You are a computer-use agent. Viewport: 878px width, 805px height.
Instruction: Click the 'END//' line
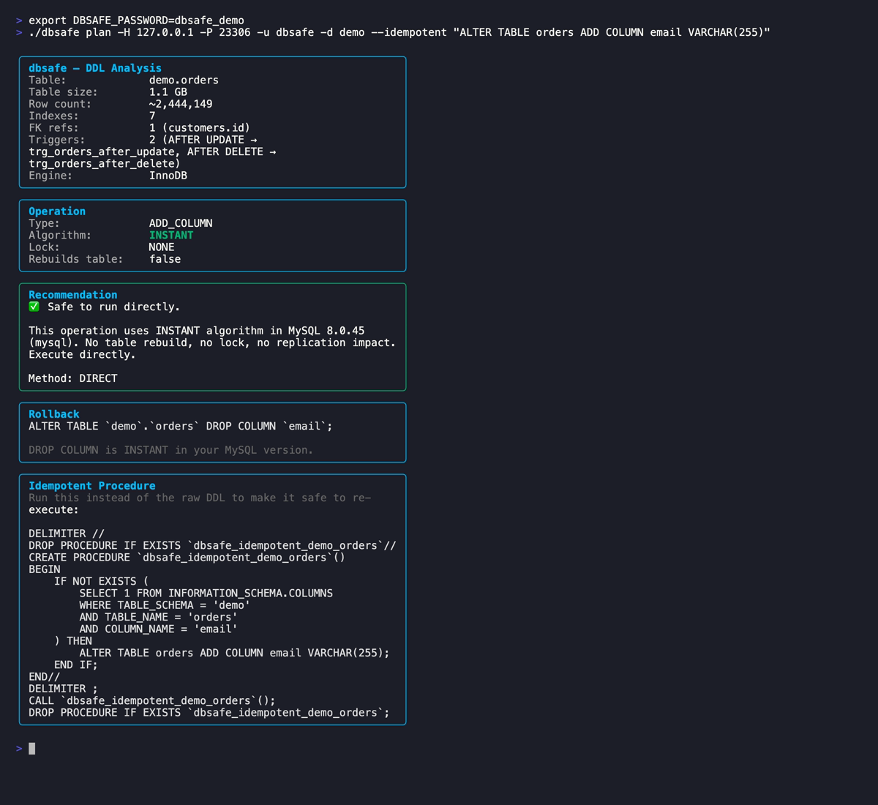(45, 677)
